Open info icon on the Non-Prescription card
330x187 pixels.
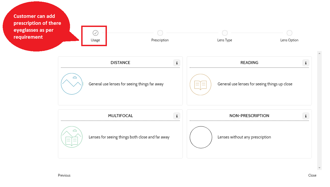[306, 116]
